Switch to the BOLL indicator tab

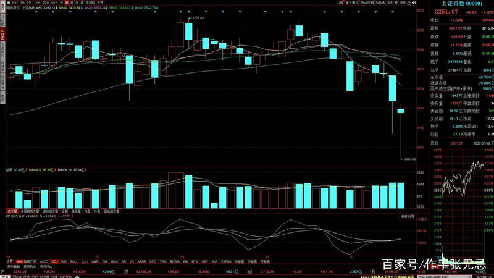[x=75, y=261]
